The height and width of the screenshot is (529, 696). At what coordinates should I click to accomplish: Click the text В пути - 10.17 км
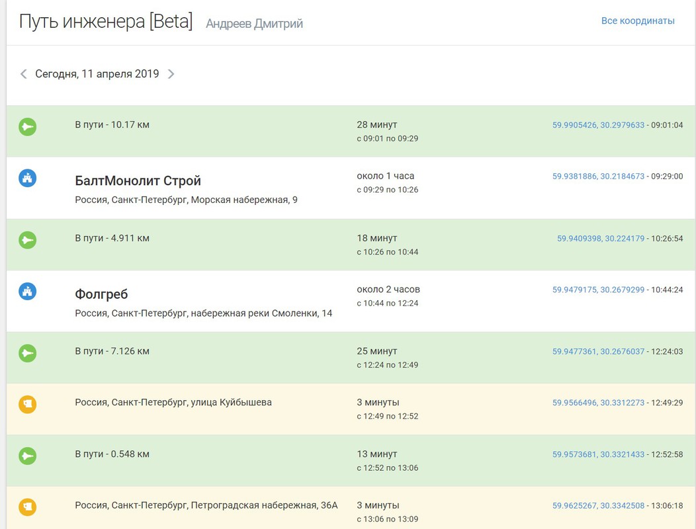112,125
